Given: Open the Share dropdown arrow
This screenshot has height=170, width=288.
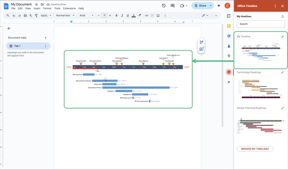Looking at the screenshot, I should [x=211, y=6].
